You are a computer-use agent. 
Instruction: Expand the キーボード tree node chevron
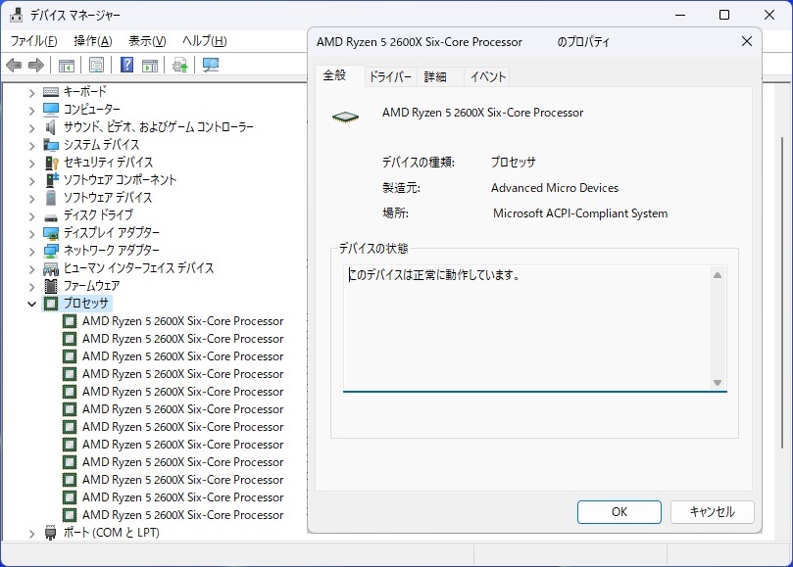point(32,93)
